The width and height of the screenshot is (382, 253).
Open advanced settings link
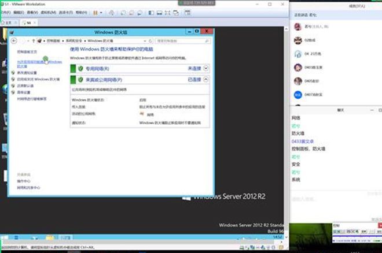point(24,92)
